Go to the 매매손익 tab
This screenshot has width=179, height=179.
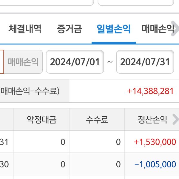tap(158, 29)
